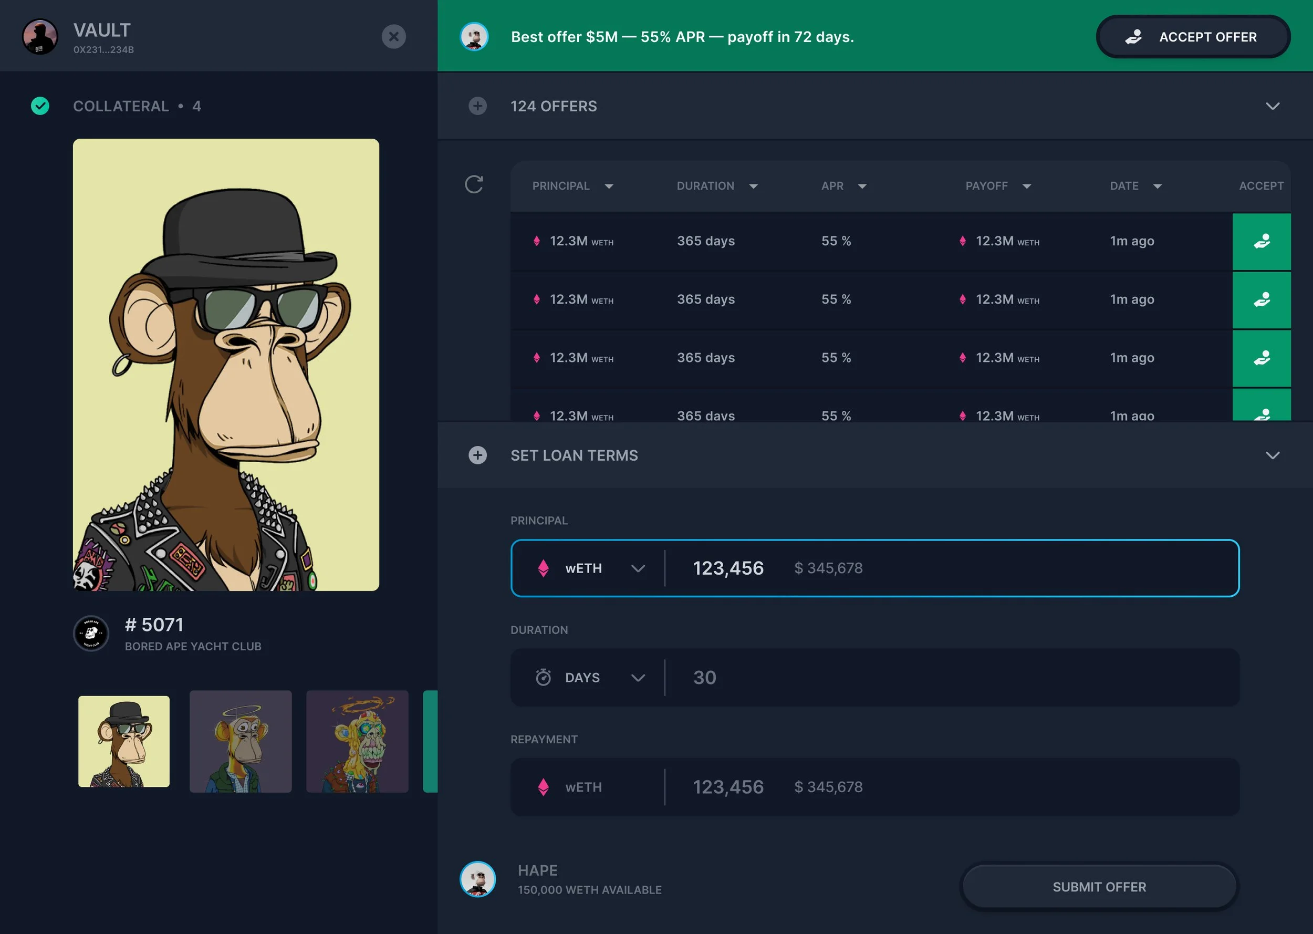Open the Days duration unit dropdown
The height and width of the screenshot is (934, 1313).
point(590,678)
